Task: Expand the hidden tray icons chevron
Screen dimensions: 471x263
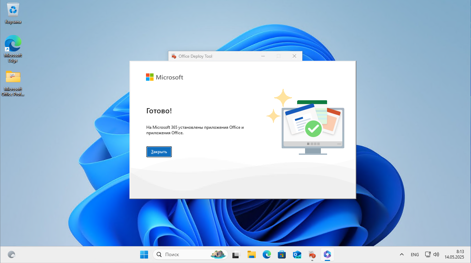Action: point(402,254)
